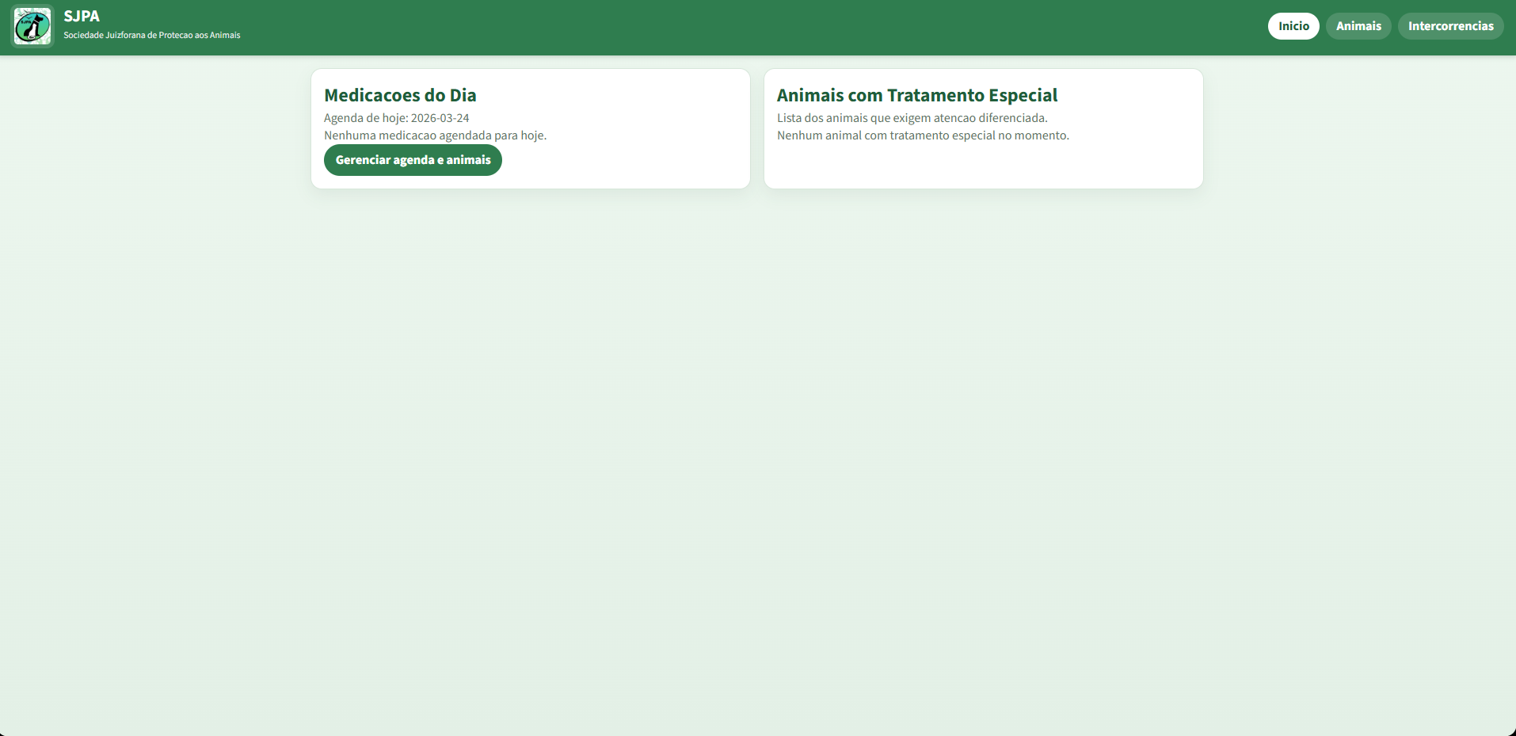The height and width of the screenshot is (736, 1516).
Task: Click the SJPA title text in header
Action: click(82, 16)
